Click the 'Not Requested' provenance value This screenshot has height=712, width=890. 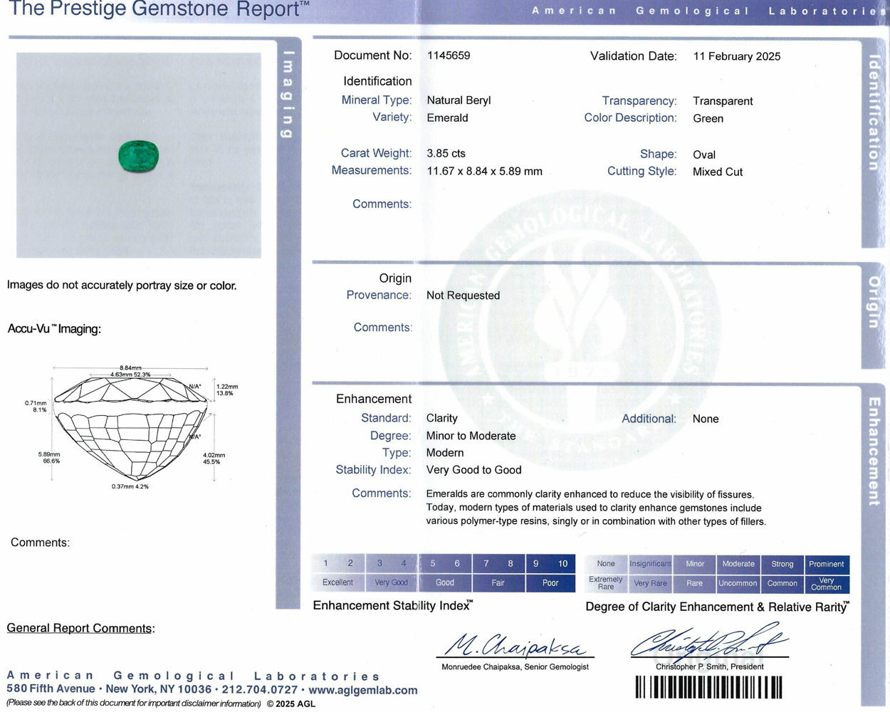463,295
